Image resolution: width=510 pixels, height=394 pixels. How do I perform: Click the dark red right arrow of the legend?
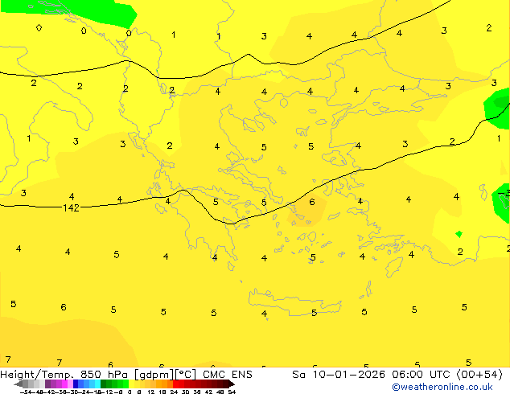click(x=232, y=384)
